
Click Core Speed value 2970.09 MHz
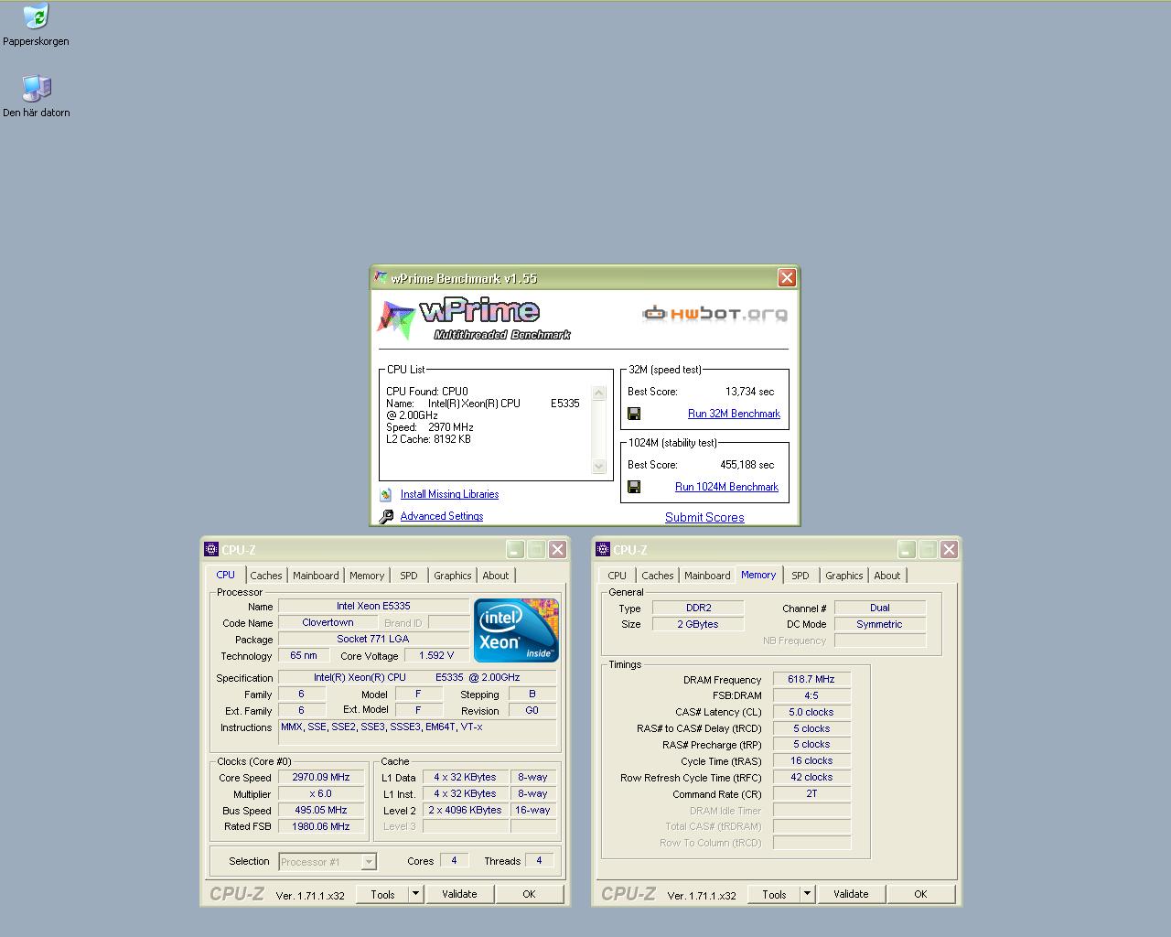pos(320,777)
